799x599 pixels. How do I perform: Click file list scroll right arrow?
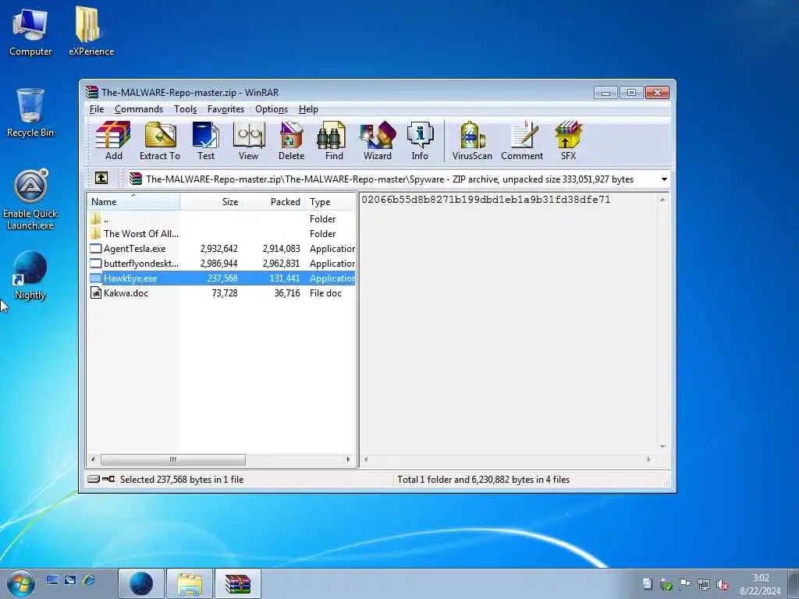click(348, 459)
